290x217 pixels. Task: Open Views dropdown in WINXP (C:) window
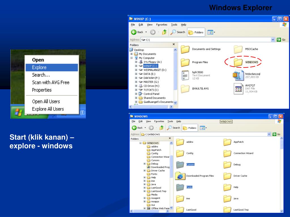[211, 32]
